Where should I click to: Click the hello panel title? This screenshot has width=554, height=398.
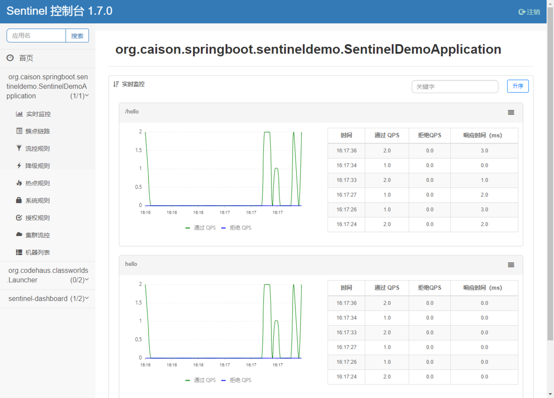click(131, 264)
